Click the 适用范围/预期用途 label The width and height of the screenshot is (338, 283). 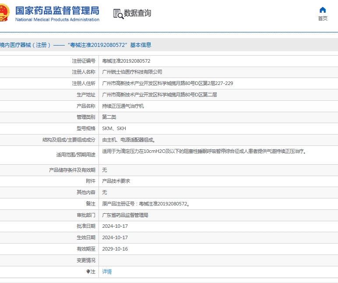[x=76, y=155]
